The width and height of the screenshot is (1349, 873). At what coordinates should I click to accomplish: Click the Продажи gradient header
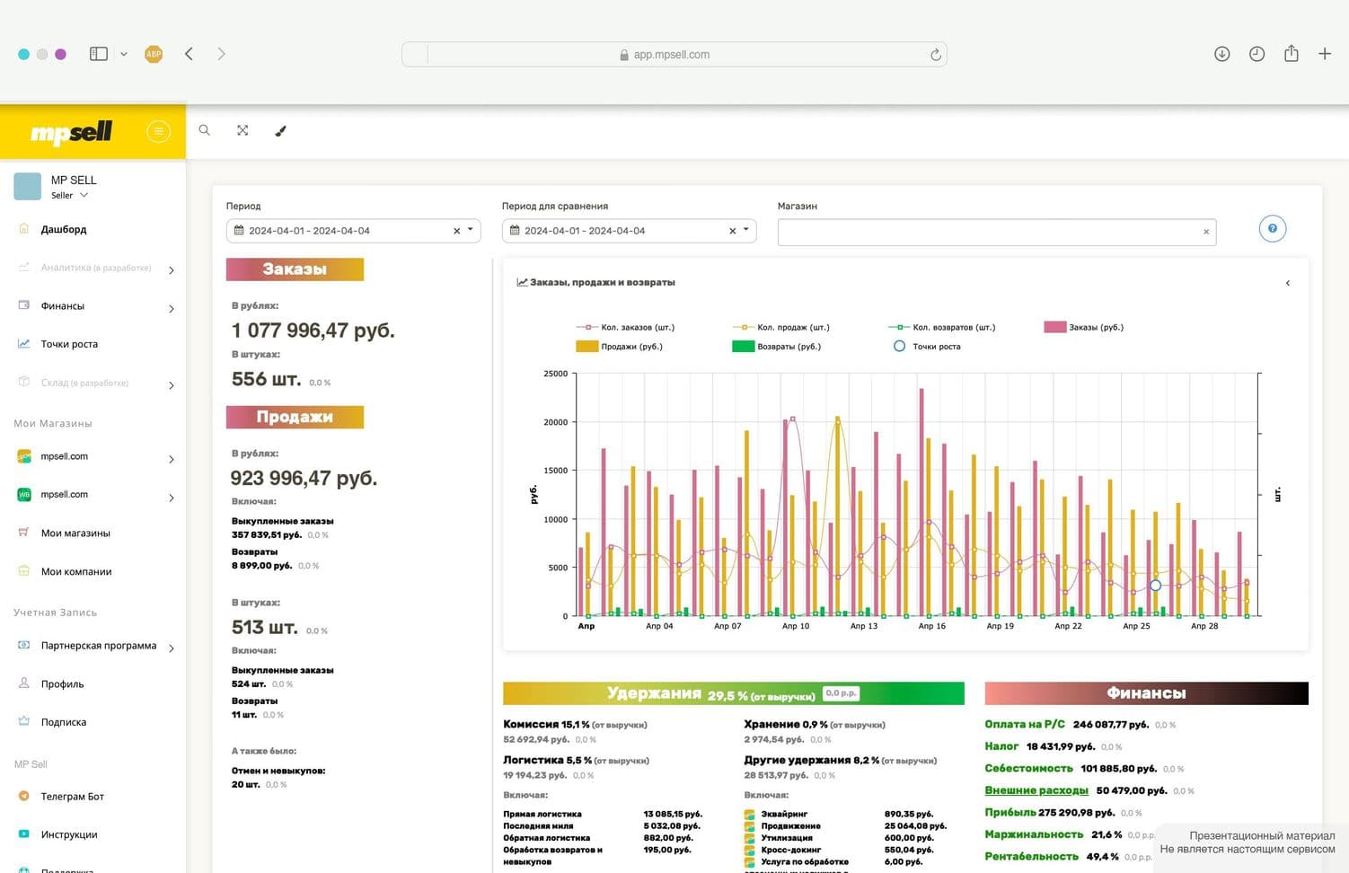pyautogui.click(x=295, y=417)
